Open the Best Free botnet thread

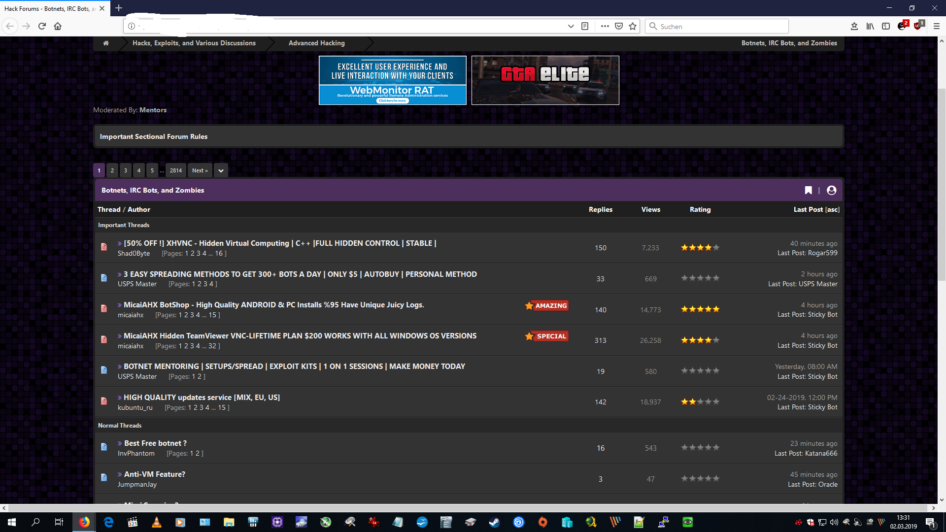(155, 443)
